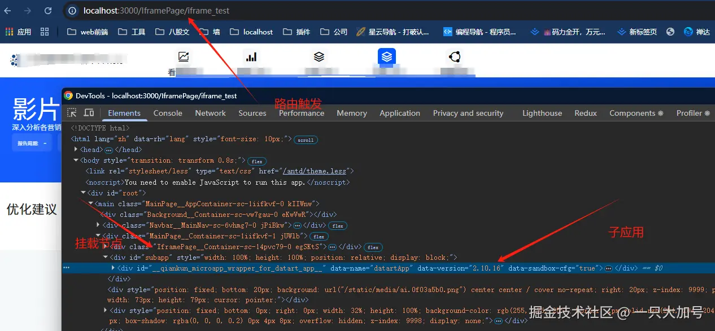Click the ellipsis on the qiankun wrapper row

[608, 268]
